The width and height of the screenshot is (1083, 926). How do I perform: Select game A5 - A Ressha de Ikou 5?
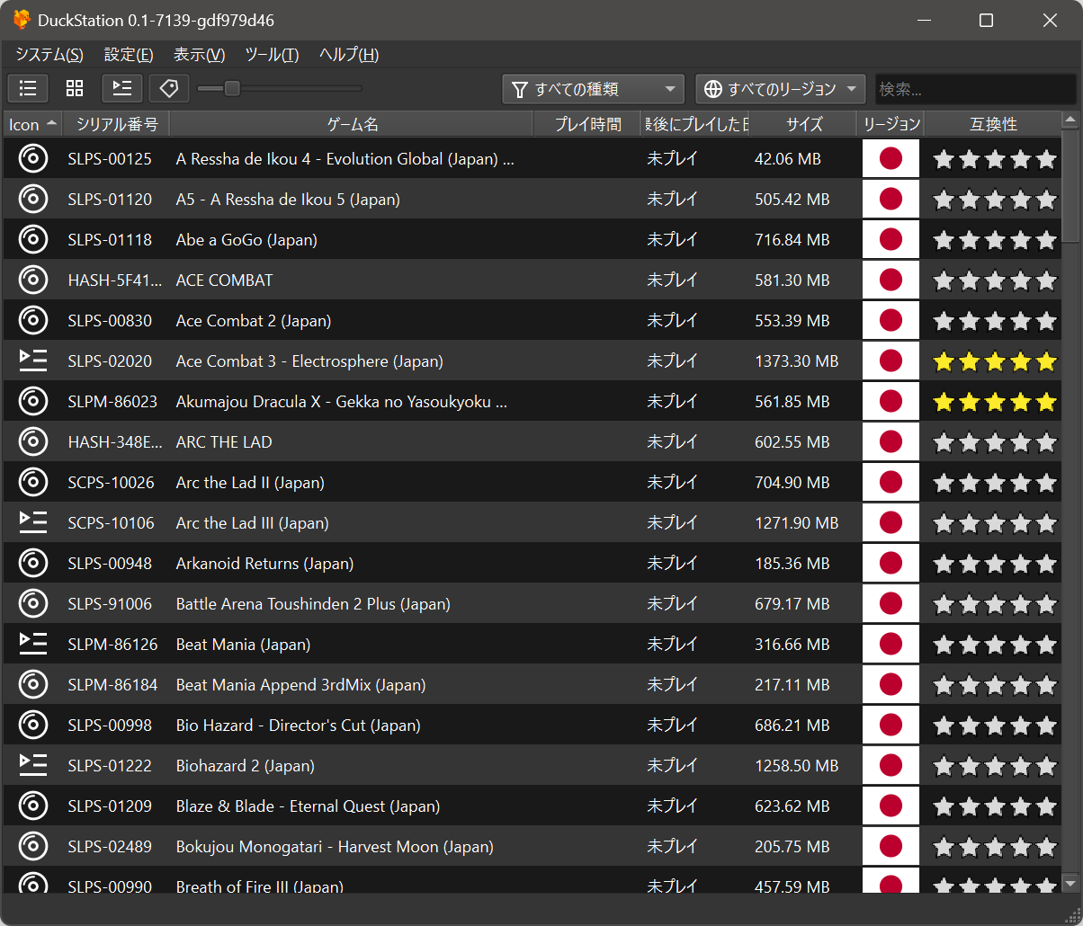pyautogui.click(x=288, y=200)
